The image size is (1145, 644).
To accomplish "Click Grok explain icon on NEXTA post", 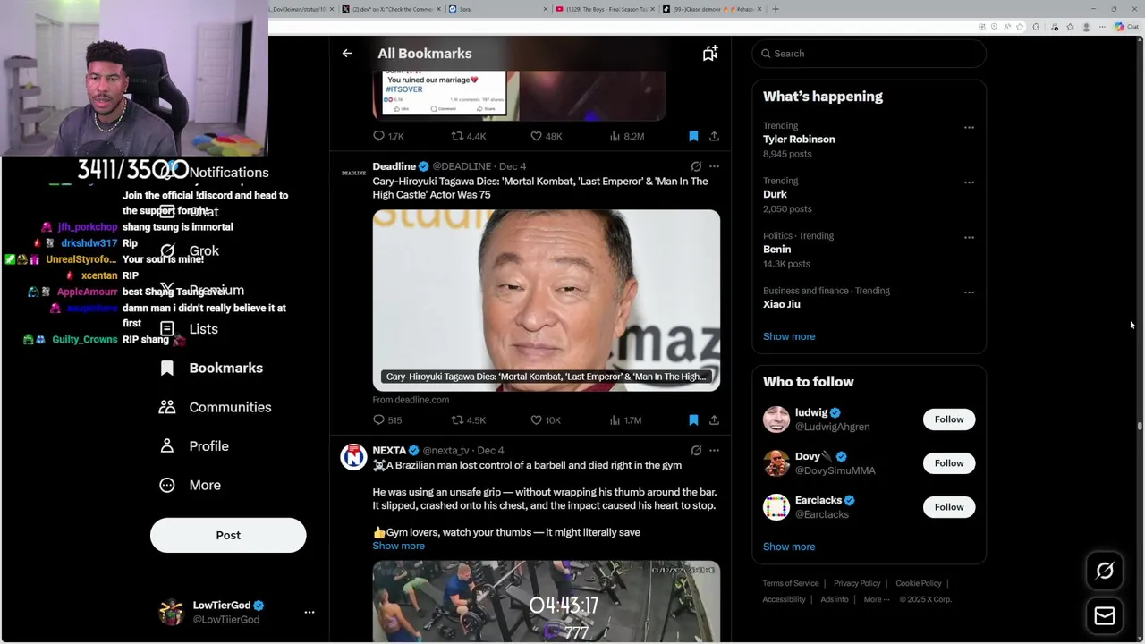I will pos(696,451).
